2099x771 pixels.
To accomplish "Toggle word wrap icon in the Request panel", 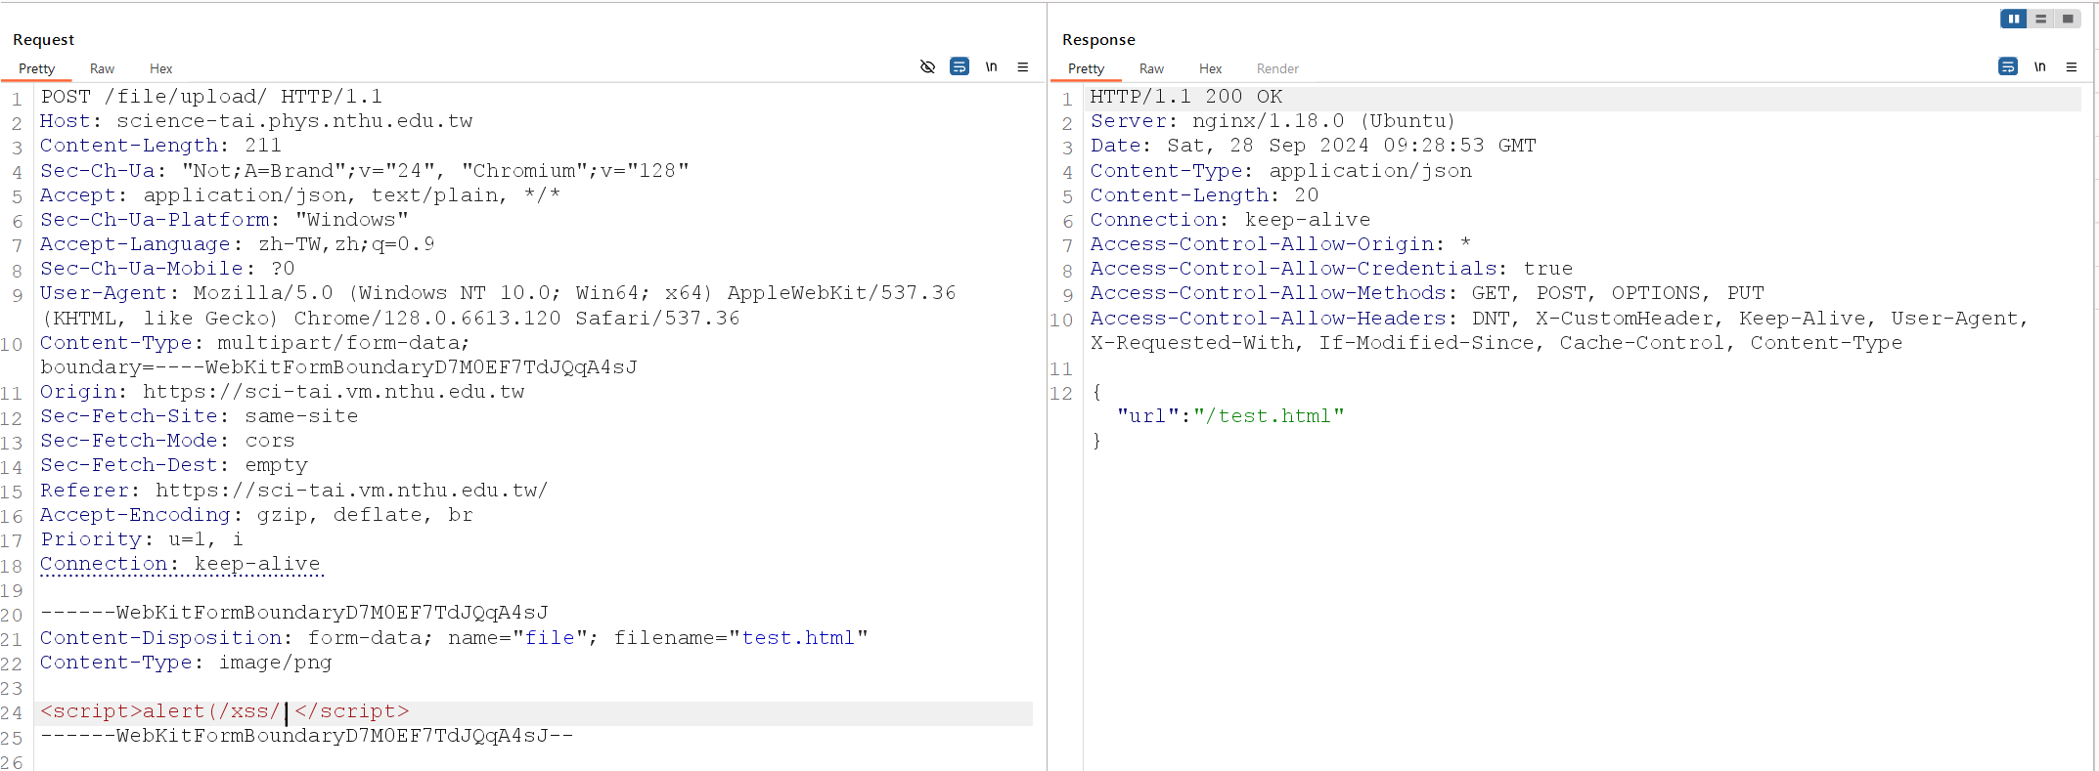I will point(960,66).
